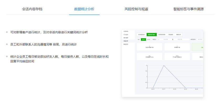Click the 02-16 x-axis label
Image resolution: width=217 pixels, height=102 pixels.
point(153,89)
